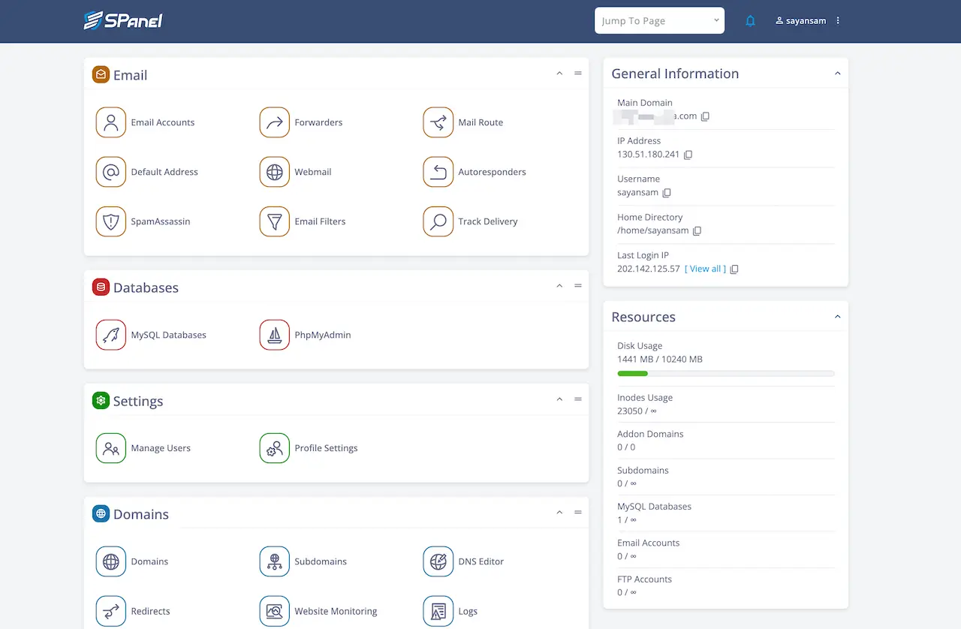Viewport: 961px width, 629px height.
Task: Collapse the Domains section chevron
Action: (x=559, y=513)
